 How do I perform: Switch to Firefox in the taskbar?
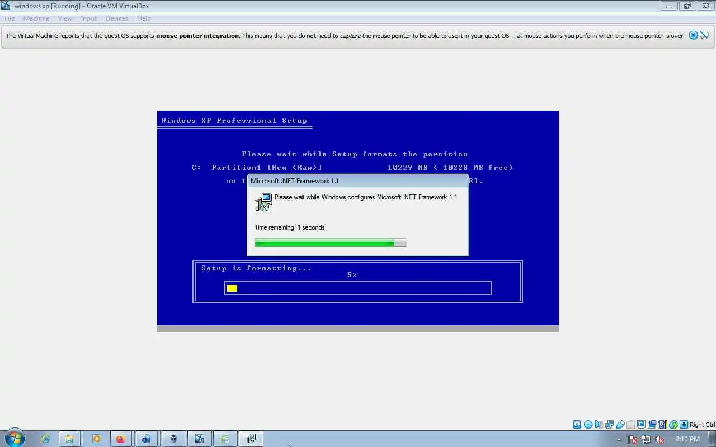(x=120, y=439)
